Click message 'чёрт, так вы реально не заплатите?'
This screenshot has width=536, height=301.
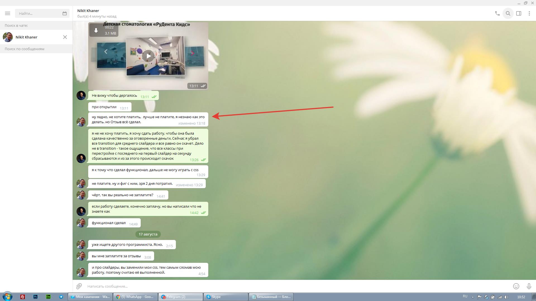[x=128, y=195]
